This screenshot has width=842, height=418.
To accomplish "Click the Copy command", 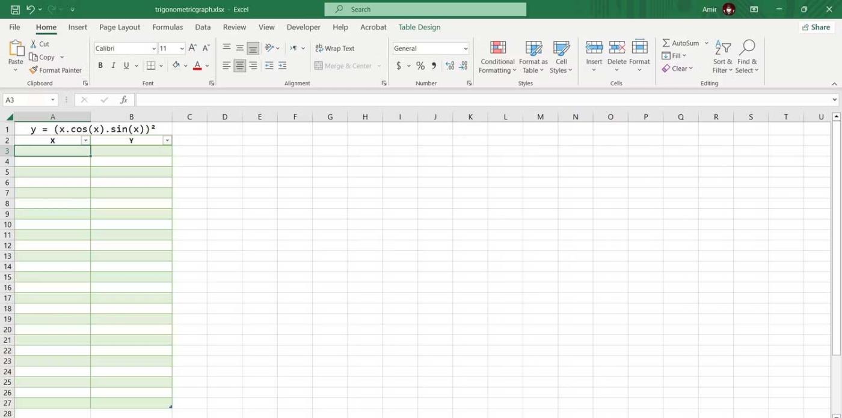I will [42, 57].
